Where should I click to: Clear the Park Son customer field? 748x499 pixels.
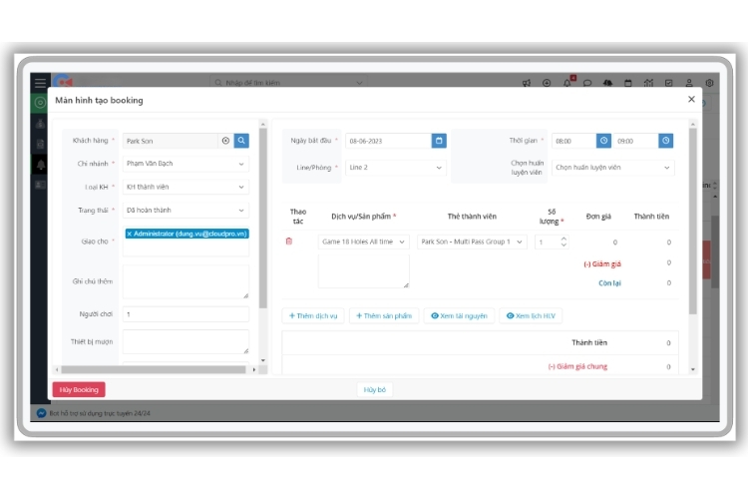point(225,141)
